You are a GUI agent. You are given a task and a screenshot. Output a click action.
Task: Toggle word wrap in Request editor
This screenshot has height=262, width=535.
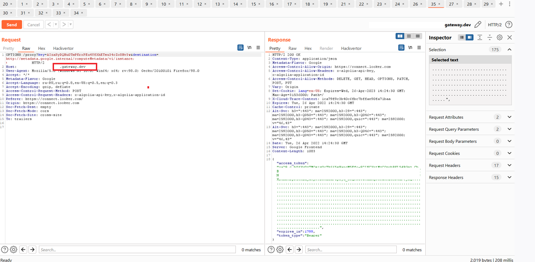[241, 48]
